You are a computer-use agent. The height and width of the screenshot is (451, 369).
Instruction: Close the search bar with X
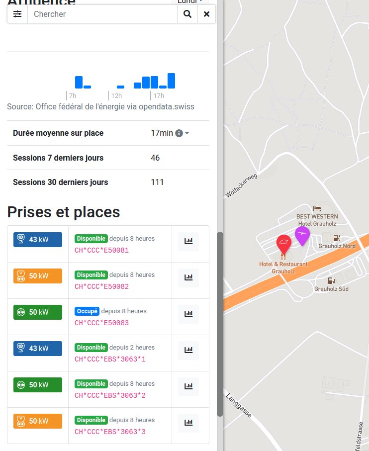pyautogui.click(x=206, y=14)
